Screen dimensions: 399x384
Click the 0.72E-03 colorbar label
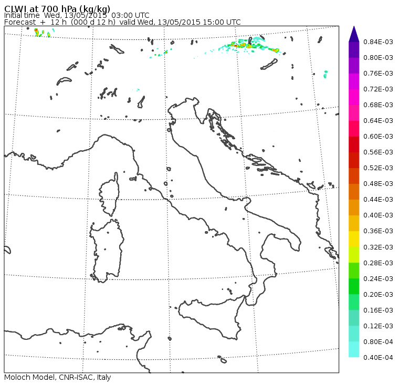(378, 89)
